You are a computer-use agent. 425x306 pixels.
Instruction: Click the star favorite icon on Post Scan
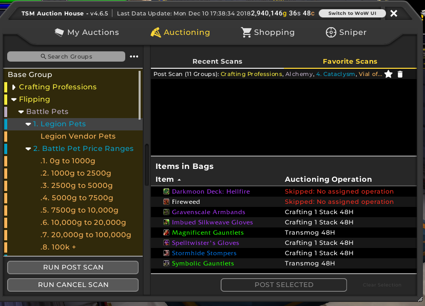tap(388, 74)
